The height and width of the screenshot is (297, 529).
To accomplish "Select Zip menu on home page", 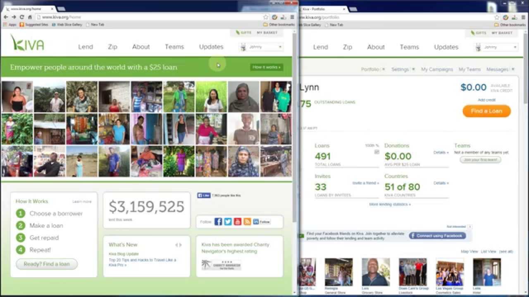I will pos(112,47).
